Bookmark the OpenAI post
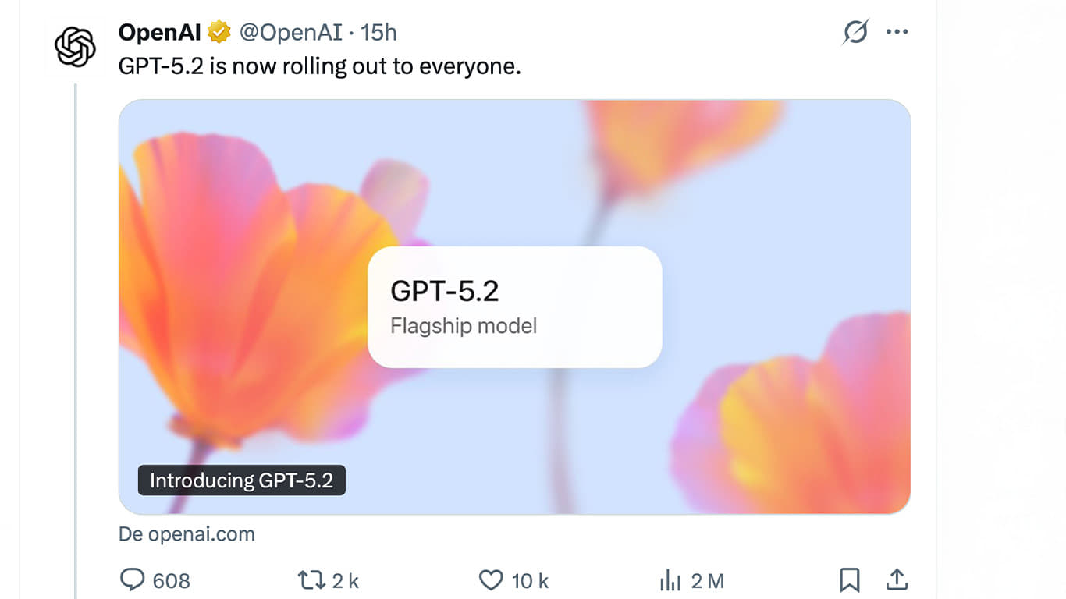This screenshot has width=1066, height=599. point(850,580)
